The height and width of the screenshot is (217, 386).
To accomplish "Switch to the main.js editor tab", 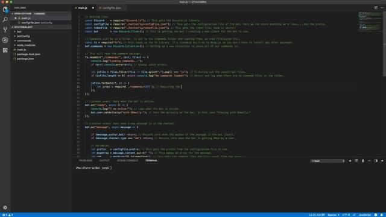I will [83, 8].
